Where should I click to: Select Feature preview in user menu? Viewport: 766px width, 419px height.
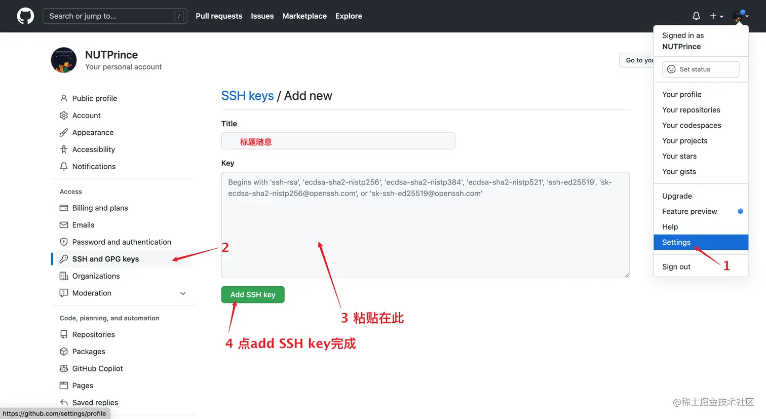click(x=701, y=211)
